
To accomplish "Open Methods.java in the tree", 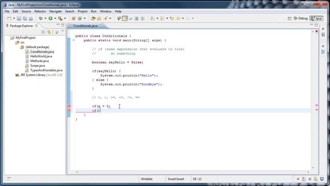I will click(39, 61).
